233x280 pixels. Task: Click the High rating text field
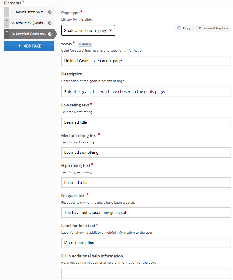(146, 182)
